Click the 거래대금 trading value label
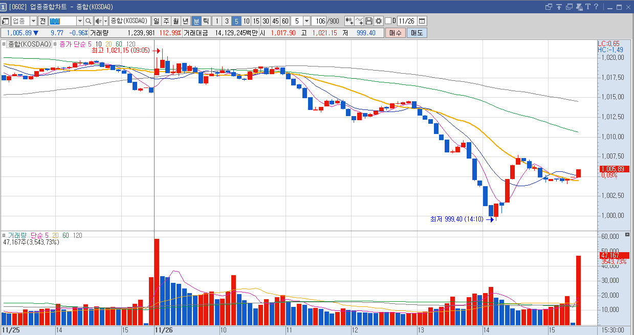The image size is (634, 335). (x=195, y=33)
